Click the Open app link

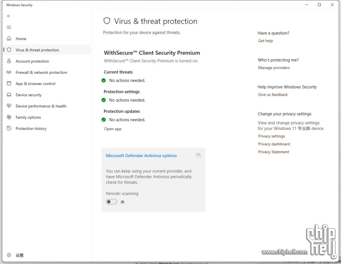click(x=113, y=129)
